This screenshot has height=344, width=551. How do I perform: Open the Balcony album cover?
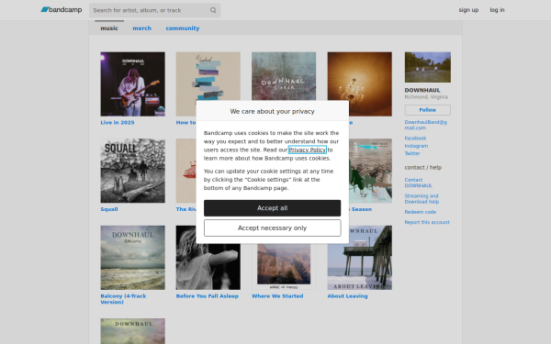point(132,258)
